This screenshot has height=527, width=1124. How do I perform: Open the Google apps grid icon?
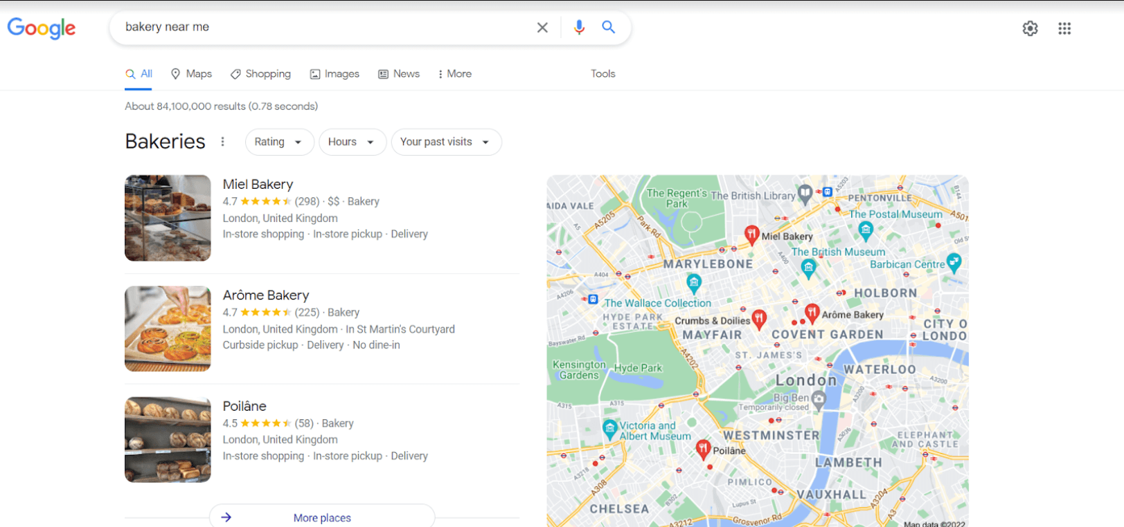coord(1064,28)
